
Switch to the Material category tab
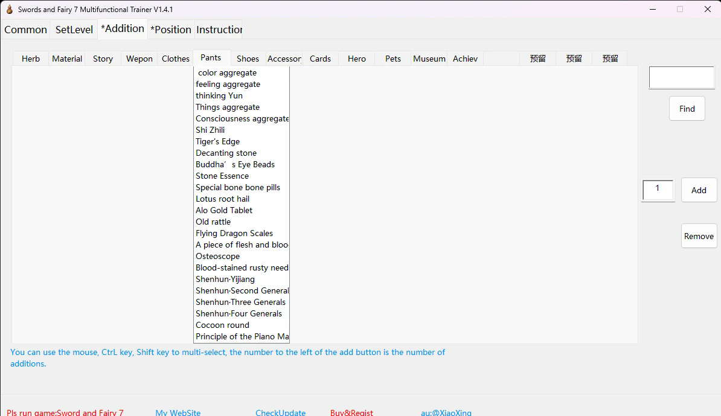coord(67,59)
